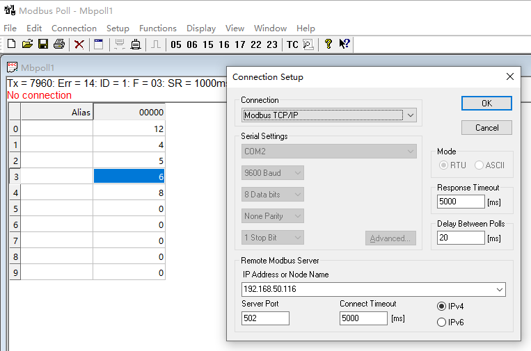
Task: Save using the floppy disk icon
Action: pos(43,44)
